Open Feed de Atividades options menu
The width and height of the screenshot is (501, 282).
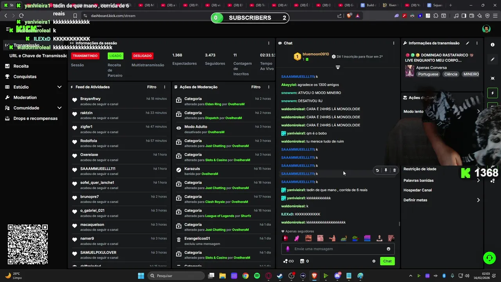click(164, 87)
